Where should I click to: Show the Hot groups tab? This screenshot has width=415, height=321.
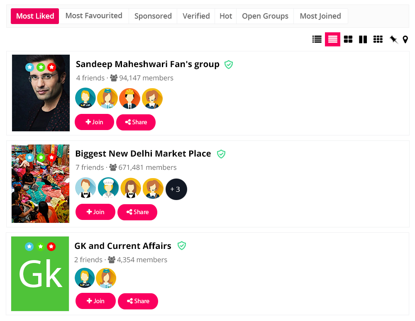click(226, 16)
